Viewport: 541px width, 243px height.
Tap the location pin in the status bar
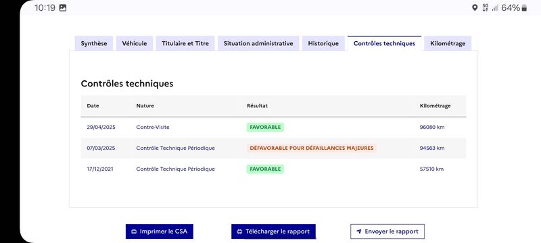click(x=475, y=8)
